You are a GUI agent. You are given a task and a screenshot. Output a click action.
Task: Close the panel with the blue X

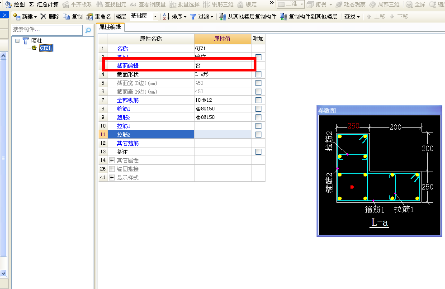tap(5, 15)
